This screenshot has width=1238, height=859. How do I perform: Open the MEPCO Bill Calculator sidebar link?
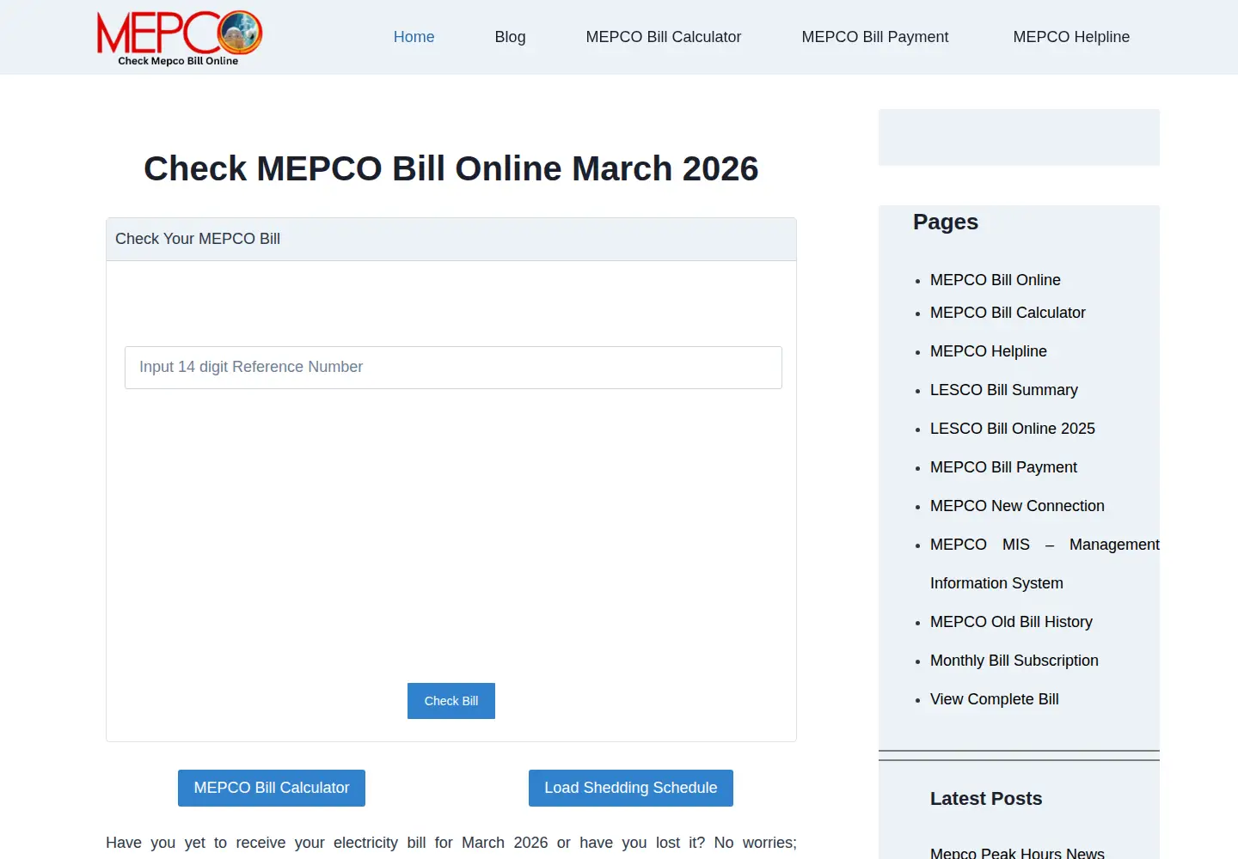1008,313
